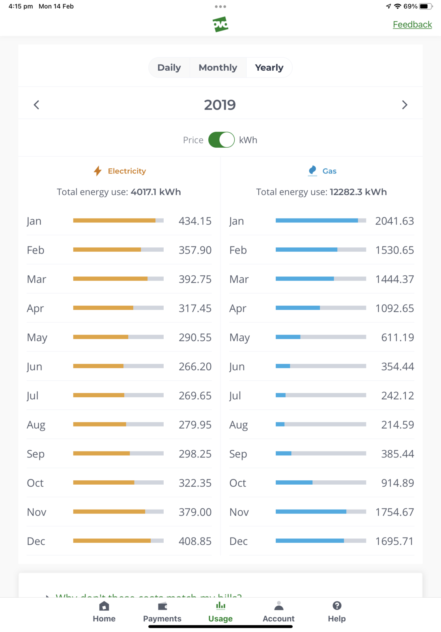Tap the battery indicator in status bar
Viewport: 441px width, 632px height.
(425, 6)
